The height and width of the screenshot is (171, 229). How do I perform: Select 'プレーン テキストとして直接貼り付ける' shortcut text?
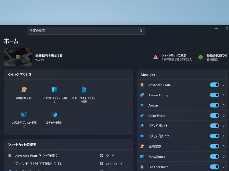click(38, 164)
